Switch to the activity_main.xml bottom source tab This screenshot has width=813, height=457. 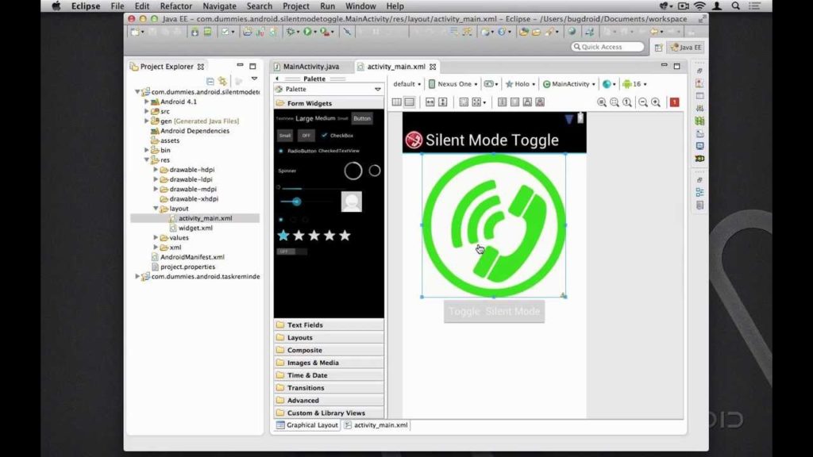376,425
